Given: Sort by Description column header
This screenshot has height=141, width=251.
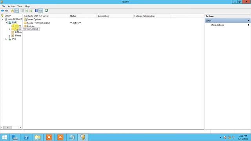Looking at the screenshot, I should pos(115,16).
